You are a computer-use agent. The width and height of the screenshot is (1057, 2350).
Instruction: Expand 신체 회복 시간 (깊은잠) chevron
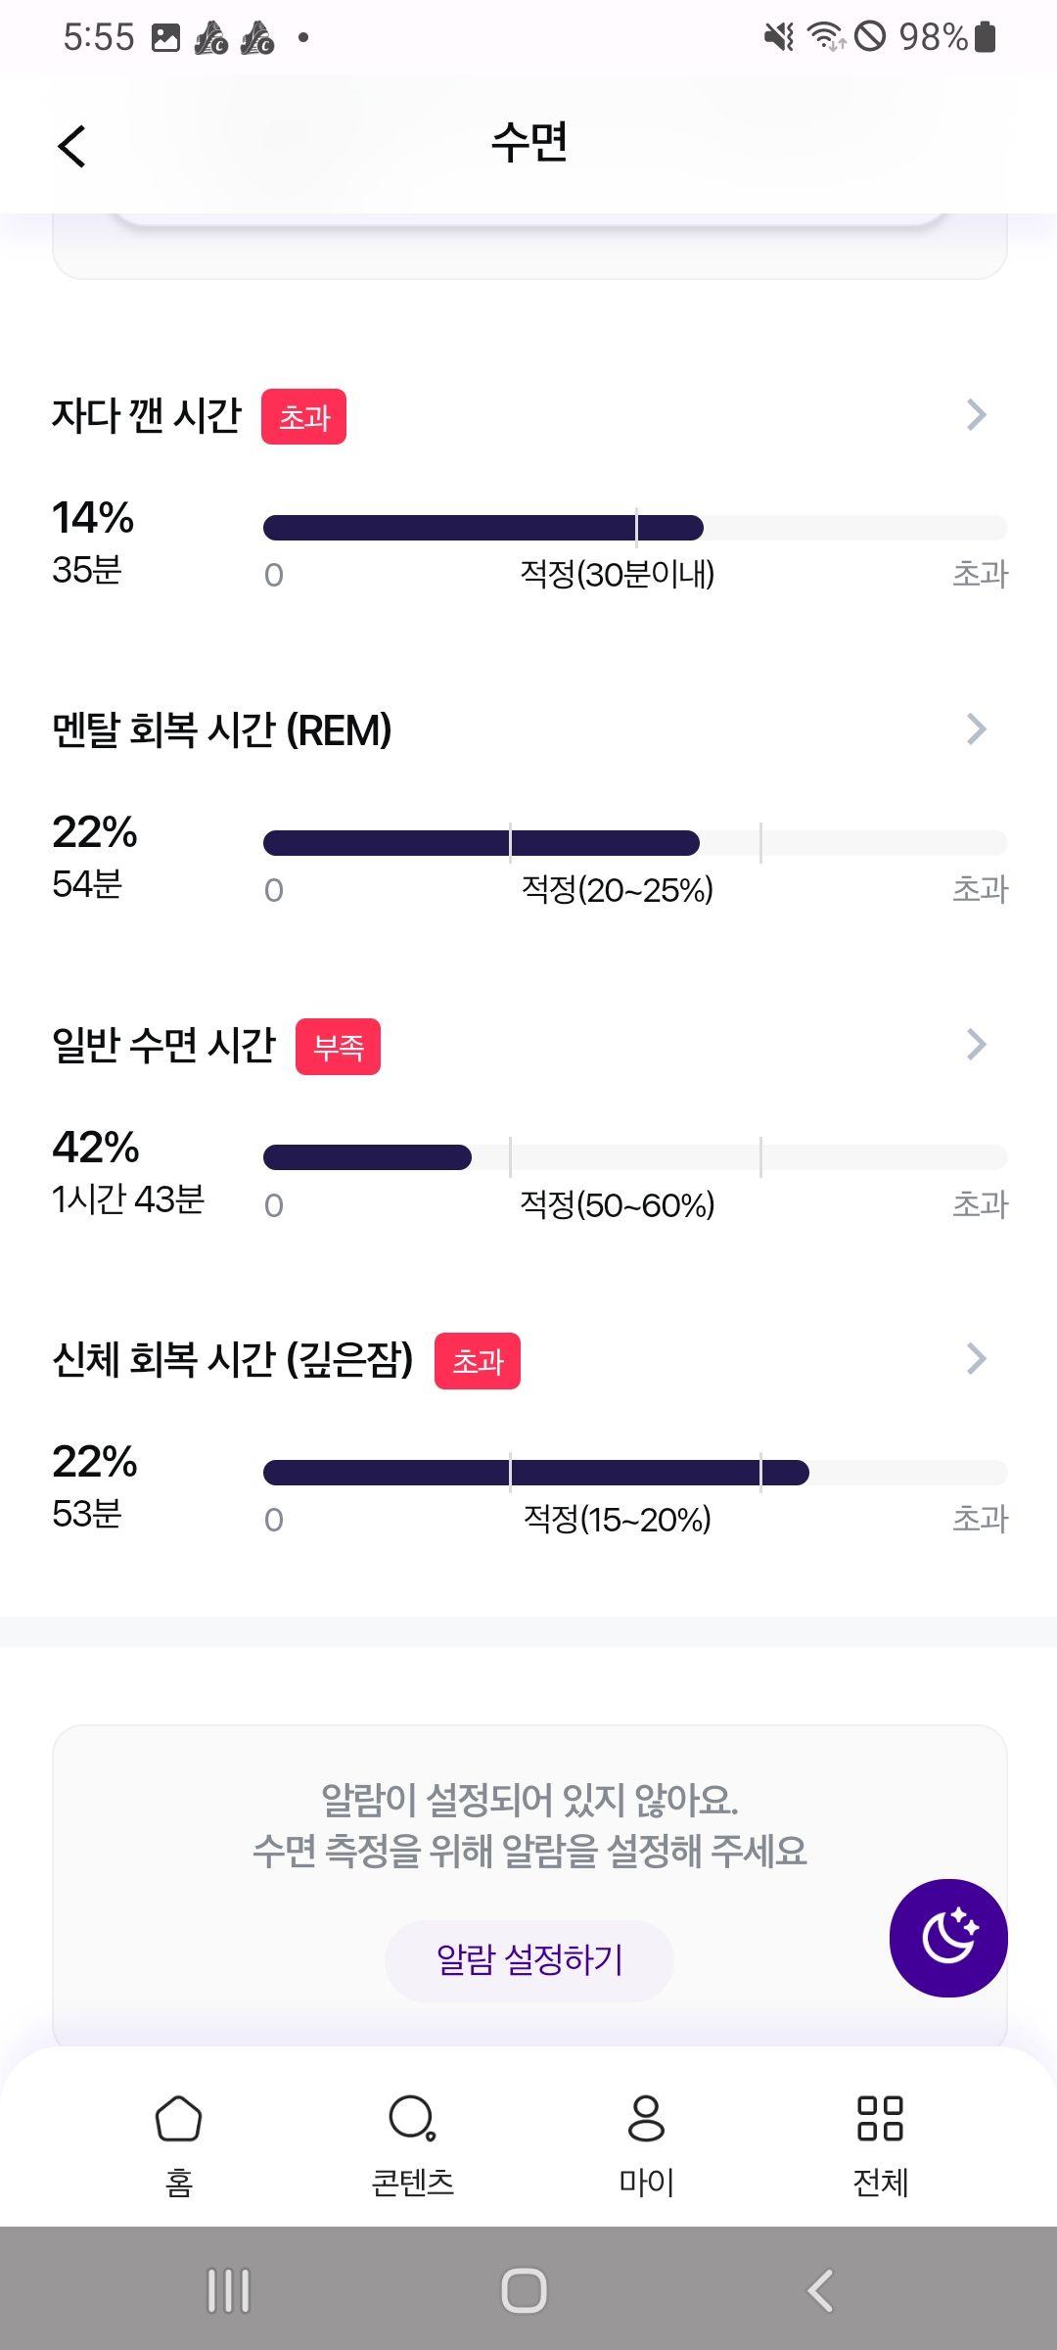coord(976,1359)
